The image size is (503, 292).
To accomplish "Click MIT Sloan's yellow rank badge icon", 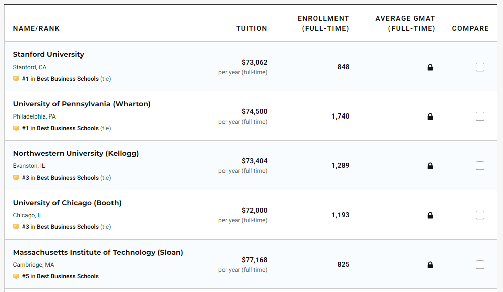I will point(16,276).
